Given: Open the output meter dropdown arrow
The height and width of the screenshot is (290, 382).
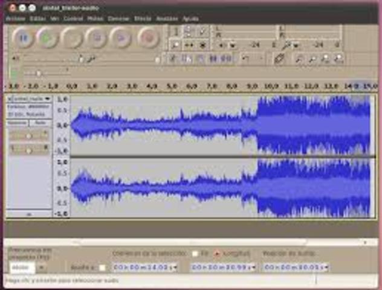Looking at the screenshot, I should tap(233, 45).
